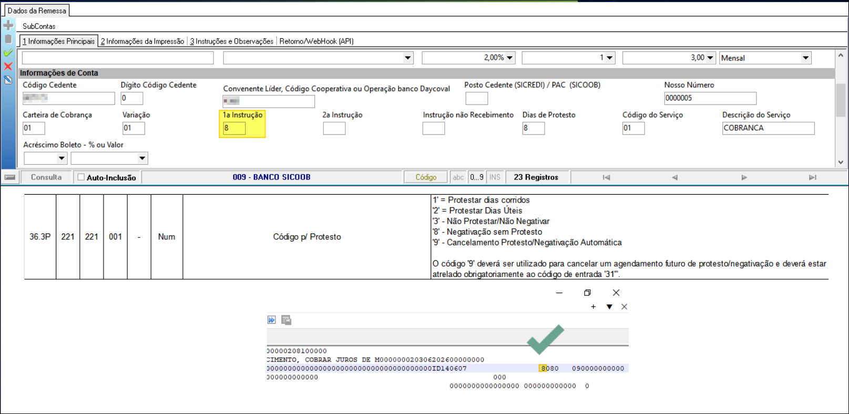Open the dropdown showing value 1
The height and width of the screenshot is (414, 849).
click(609, 58)
